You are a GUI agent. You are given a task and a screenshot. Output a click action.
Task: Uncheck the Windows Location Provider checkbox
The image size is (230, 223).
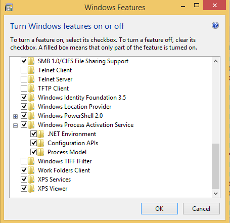(x=24, y=107)
